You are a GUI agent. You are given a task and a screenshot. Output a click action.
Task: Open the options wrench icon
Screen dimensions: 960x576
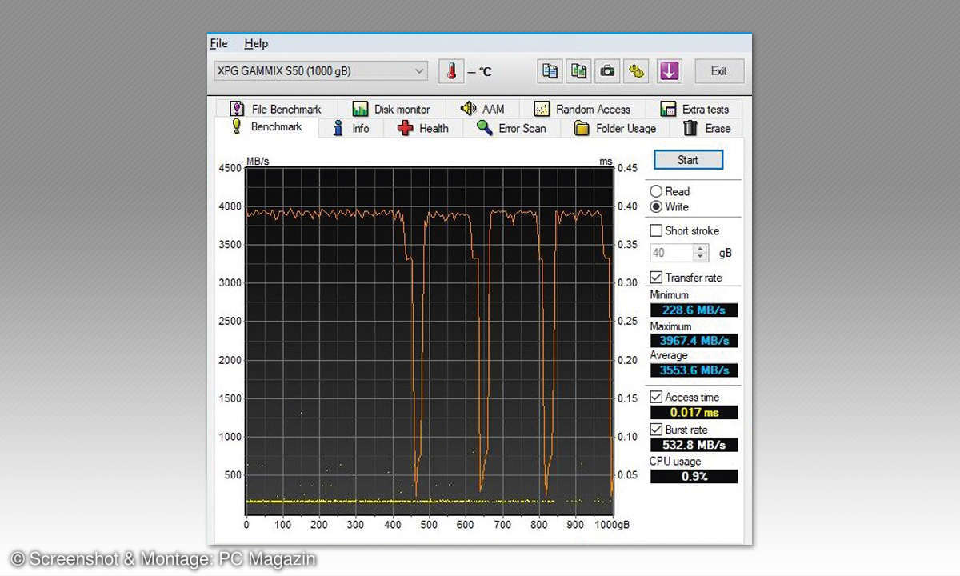[x=637, y=71]
